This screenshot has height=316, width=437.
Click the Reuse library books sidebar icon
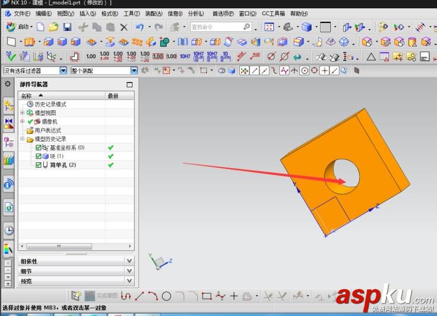tap(9, 160)
